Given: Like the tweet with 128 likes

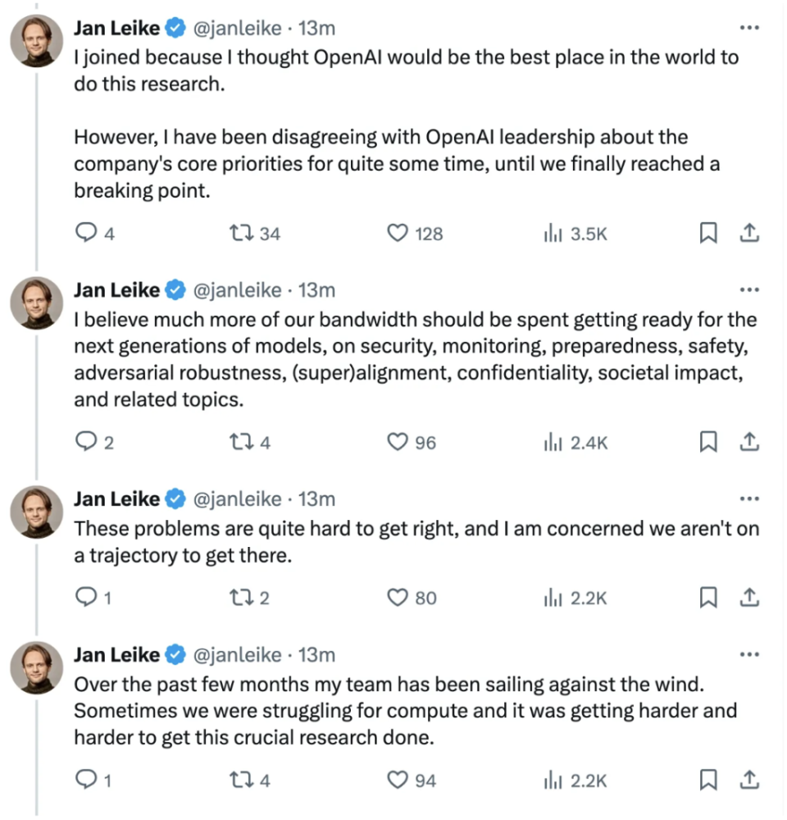Looking at the screenshot, I should [x=414, y=233].
